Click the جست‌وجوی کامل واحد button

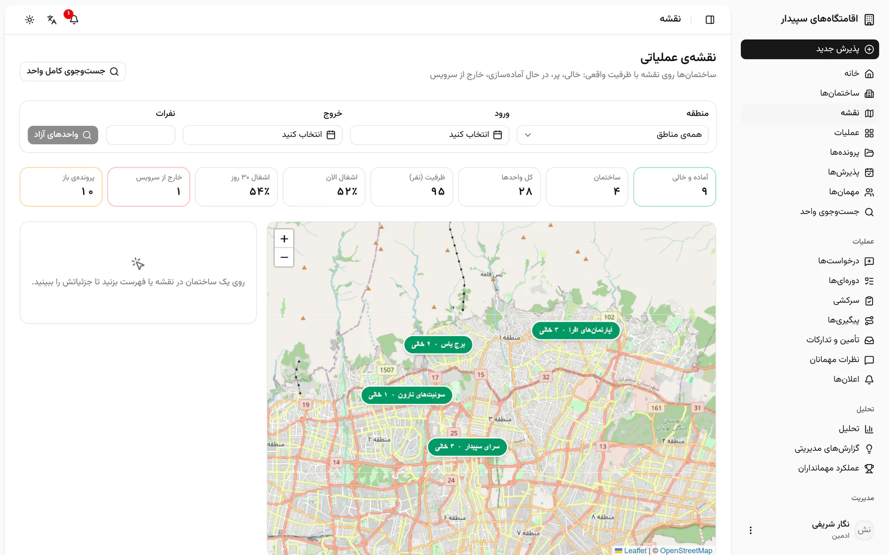[72, 71]
